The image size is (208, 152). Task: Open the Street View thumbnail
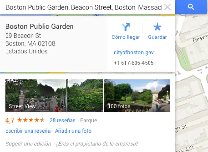coord(54,96)
